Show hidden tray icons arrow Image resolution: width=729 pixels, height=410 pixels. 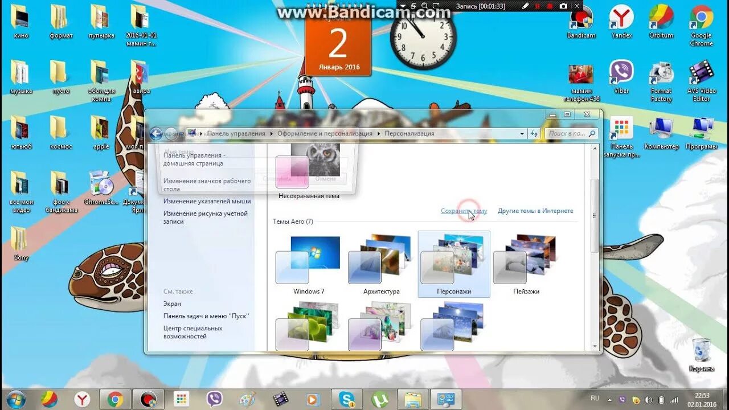pyautogui.click(x=609, y=399)
